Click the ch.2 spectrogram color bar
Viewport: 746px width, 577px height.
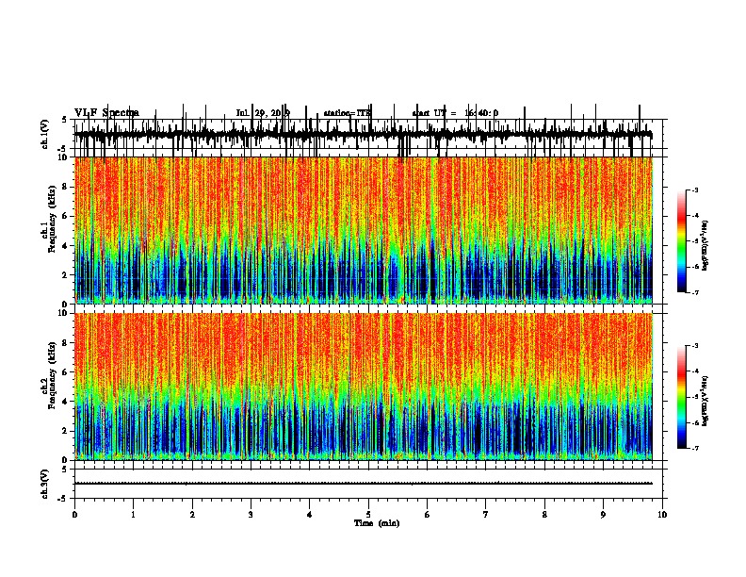click(x=681, y=397)
